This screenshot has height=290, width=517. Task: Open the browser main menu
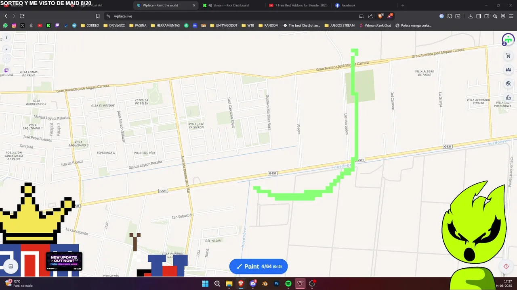[x=511, y=16]
